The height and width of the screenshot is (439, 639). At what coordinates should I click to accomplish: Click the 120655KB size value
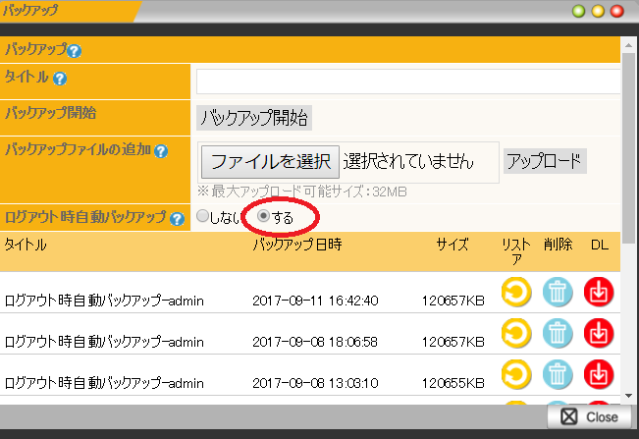[453, 384]
